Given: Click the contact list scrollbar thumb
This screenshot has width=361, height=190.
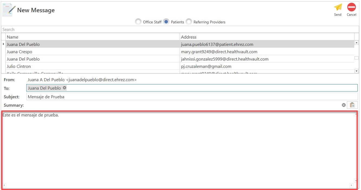Looking at the screenshot, I should click(356, 58).
